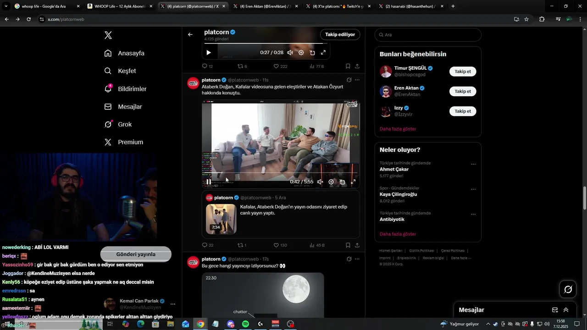Reload the page in Chrome
The height and width of the screenshot is (330, 587).
[x=28, y=19]
